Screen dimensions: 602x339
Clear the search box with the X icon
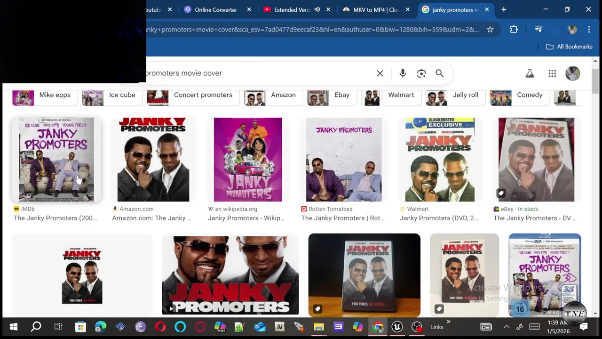pyautogui.click(x=380, y=73)
